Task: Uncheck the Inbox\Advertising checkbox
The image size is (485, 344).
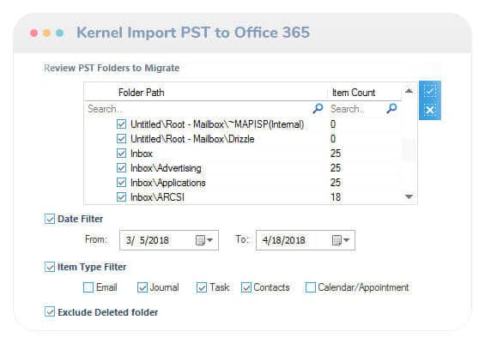Action: pyautogui.click(x=121, y=168)
